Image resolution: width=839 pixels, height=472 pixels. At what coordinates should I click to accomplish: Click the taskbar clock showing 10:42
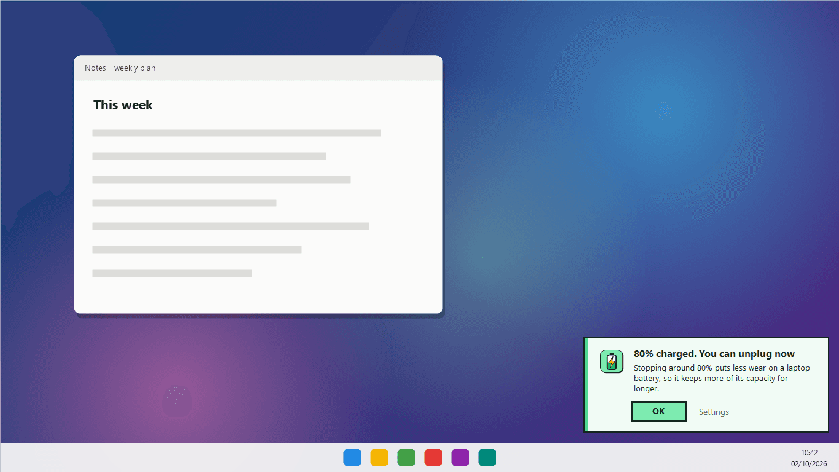809,453
